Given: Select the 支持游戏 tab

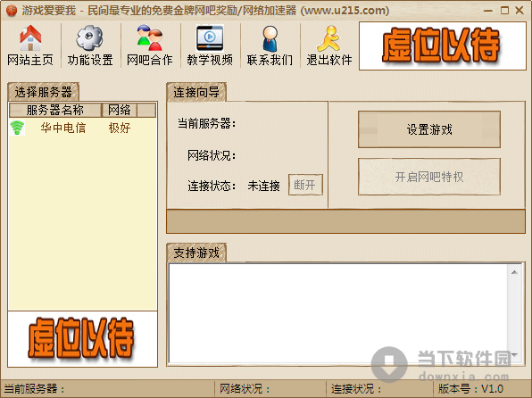Looking at the screenshot, I should pyautogui.click(x=196, y=253).
